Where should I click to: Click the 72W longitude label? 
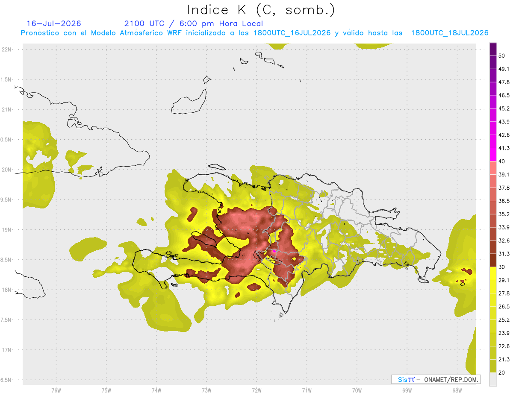(x=256, y=390)
